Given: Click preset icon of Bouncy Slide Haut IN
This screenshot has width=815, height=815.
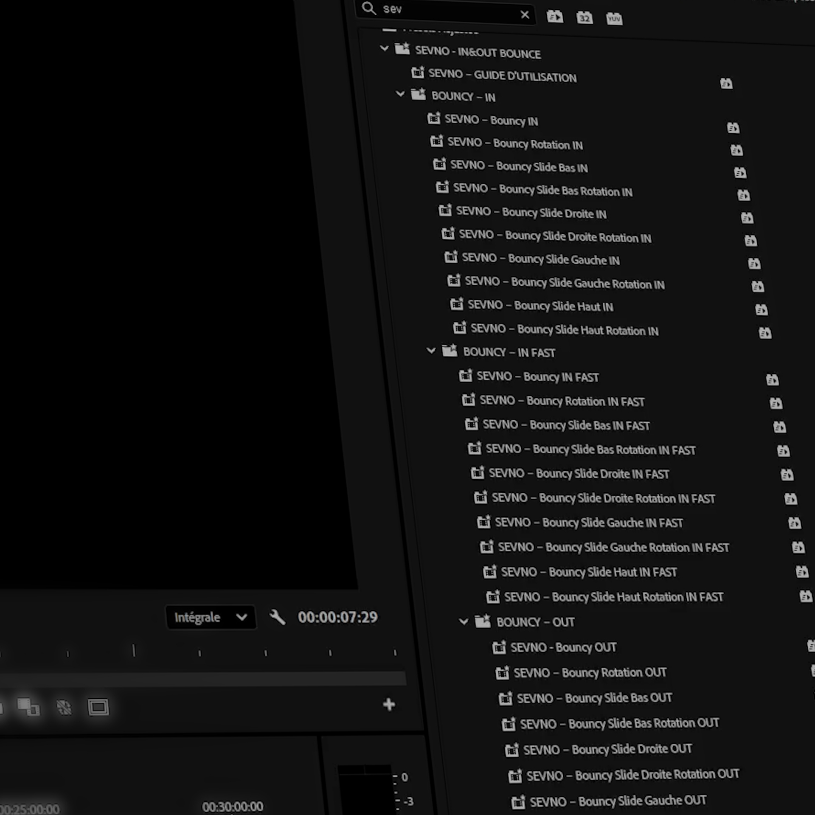Looking at the screenshot, I should (x=457, y=304).
